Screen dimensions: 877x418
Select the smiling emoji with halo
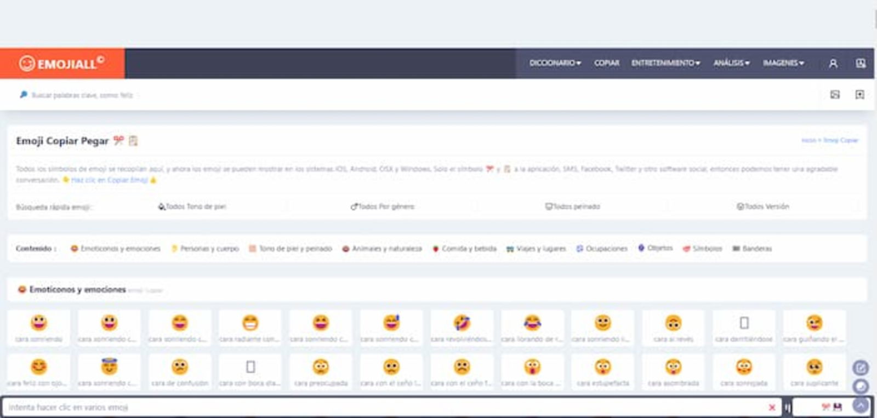[109, 371]
